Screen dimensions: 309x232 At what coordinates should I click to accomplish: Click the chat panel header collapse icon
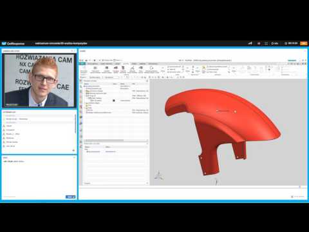coord(74,157)
